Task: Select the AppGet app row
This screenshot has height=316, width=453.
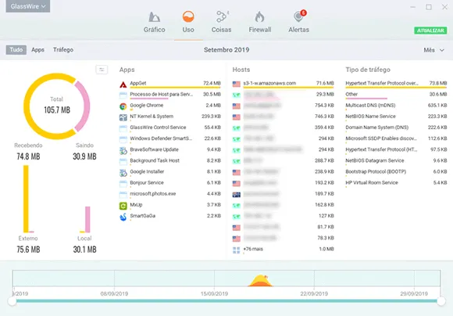Action: click(170, 84)
